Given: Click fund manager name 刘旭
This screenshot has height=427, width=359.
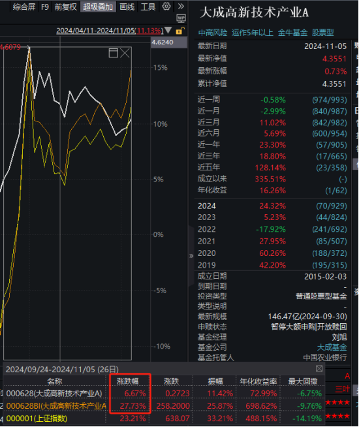Looking at the screenshot, I should coord(339,337).
